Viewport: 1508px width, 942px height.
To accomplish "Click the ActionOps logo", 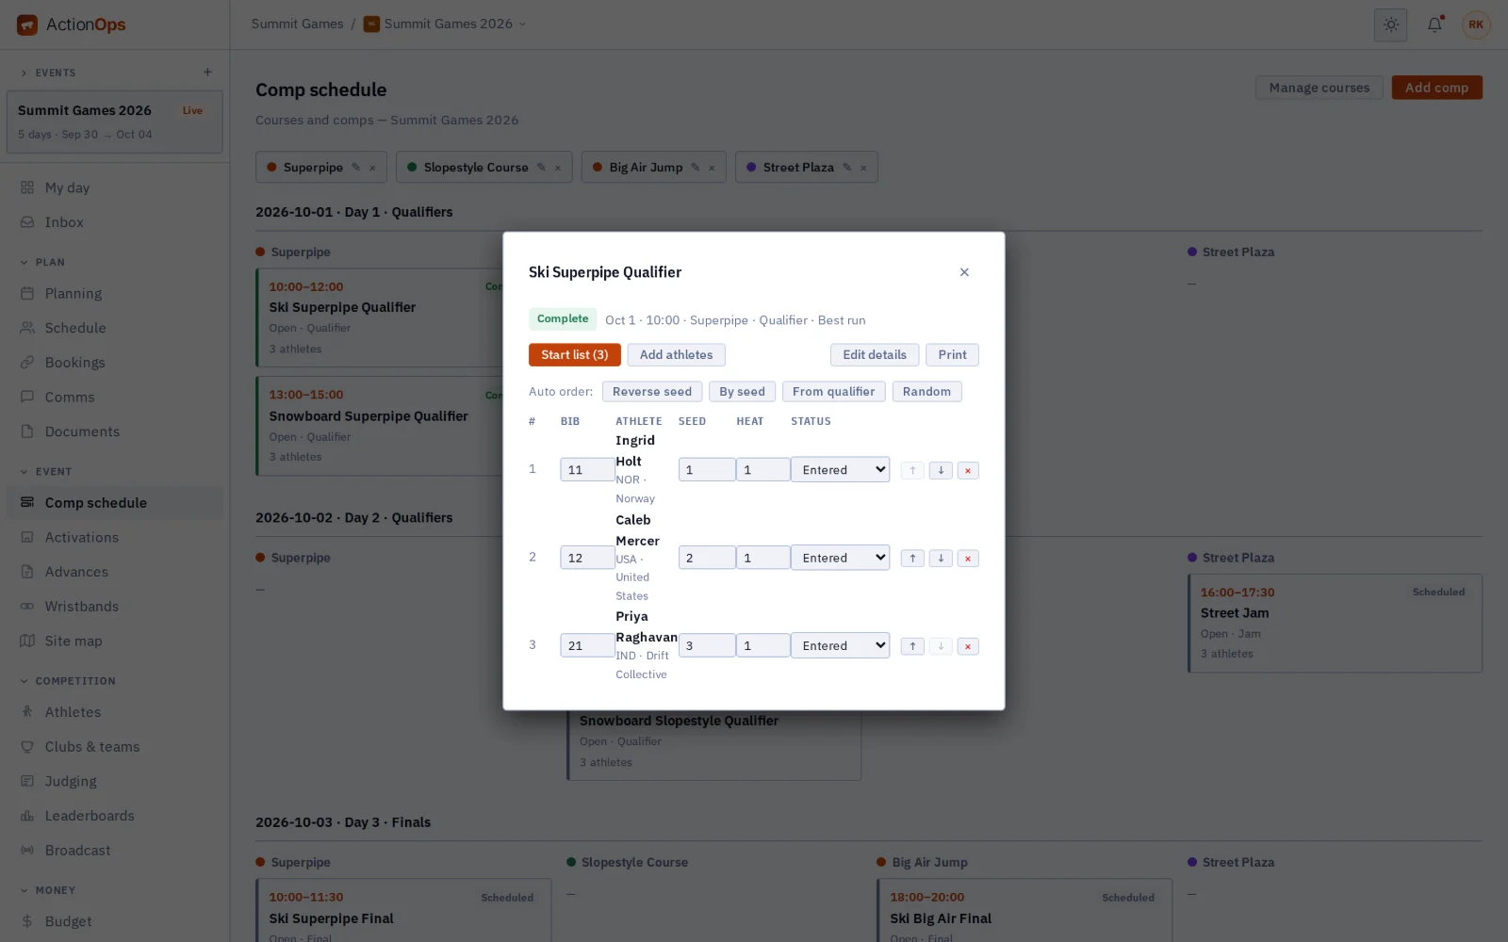I will click(x=72, y=24).
